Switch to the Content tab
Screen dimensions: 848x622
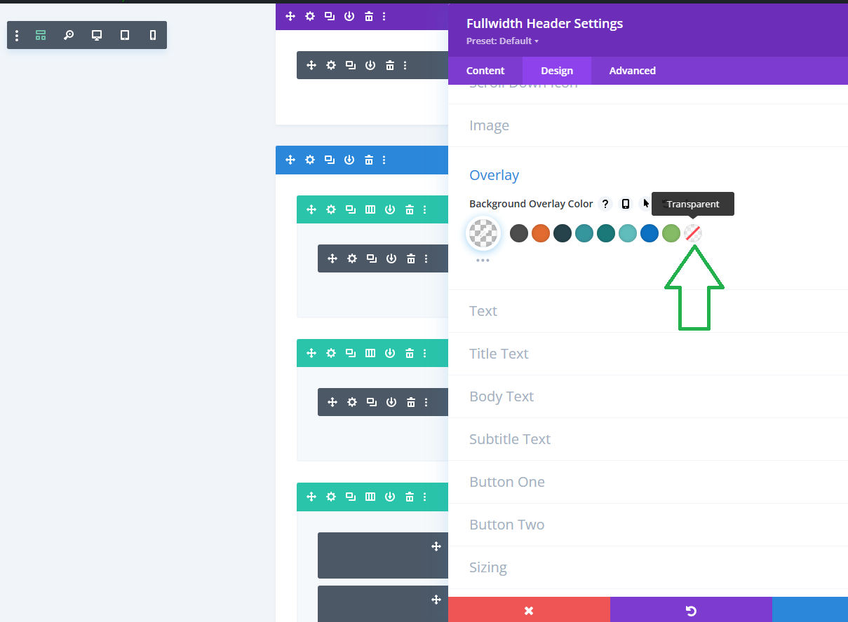pyautogui.click(x=485, y=71)
